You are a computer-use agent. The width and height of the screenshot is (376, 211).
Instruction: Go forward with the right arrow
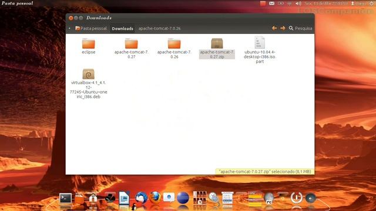tap(283, 28)
